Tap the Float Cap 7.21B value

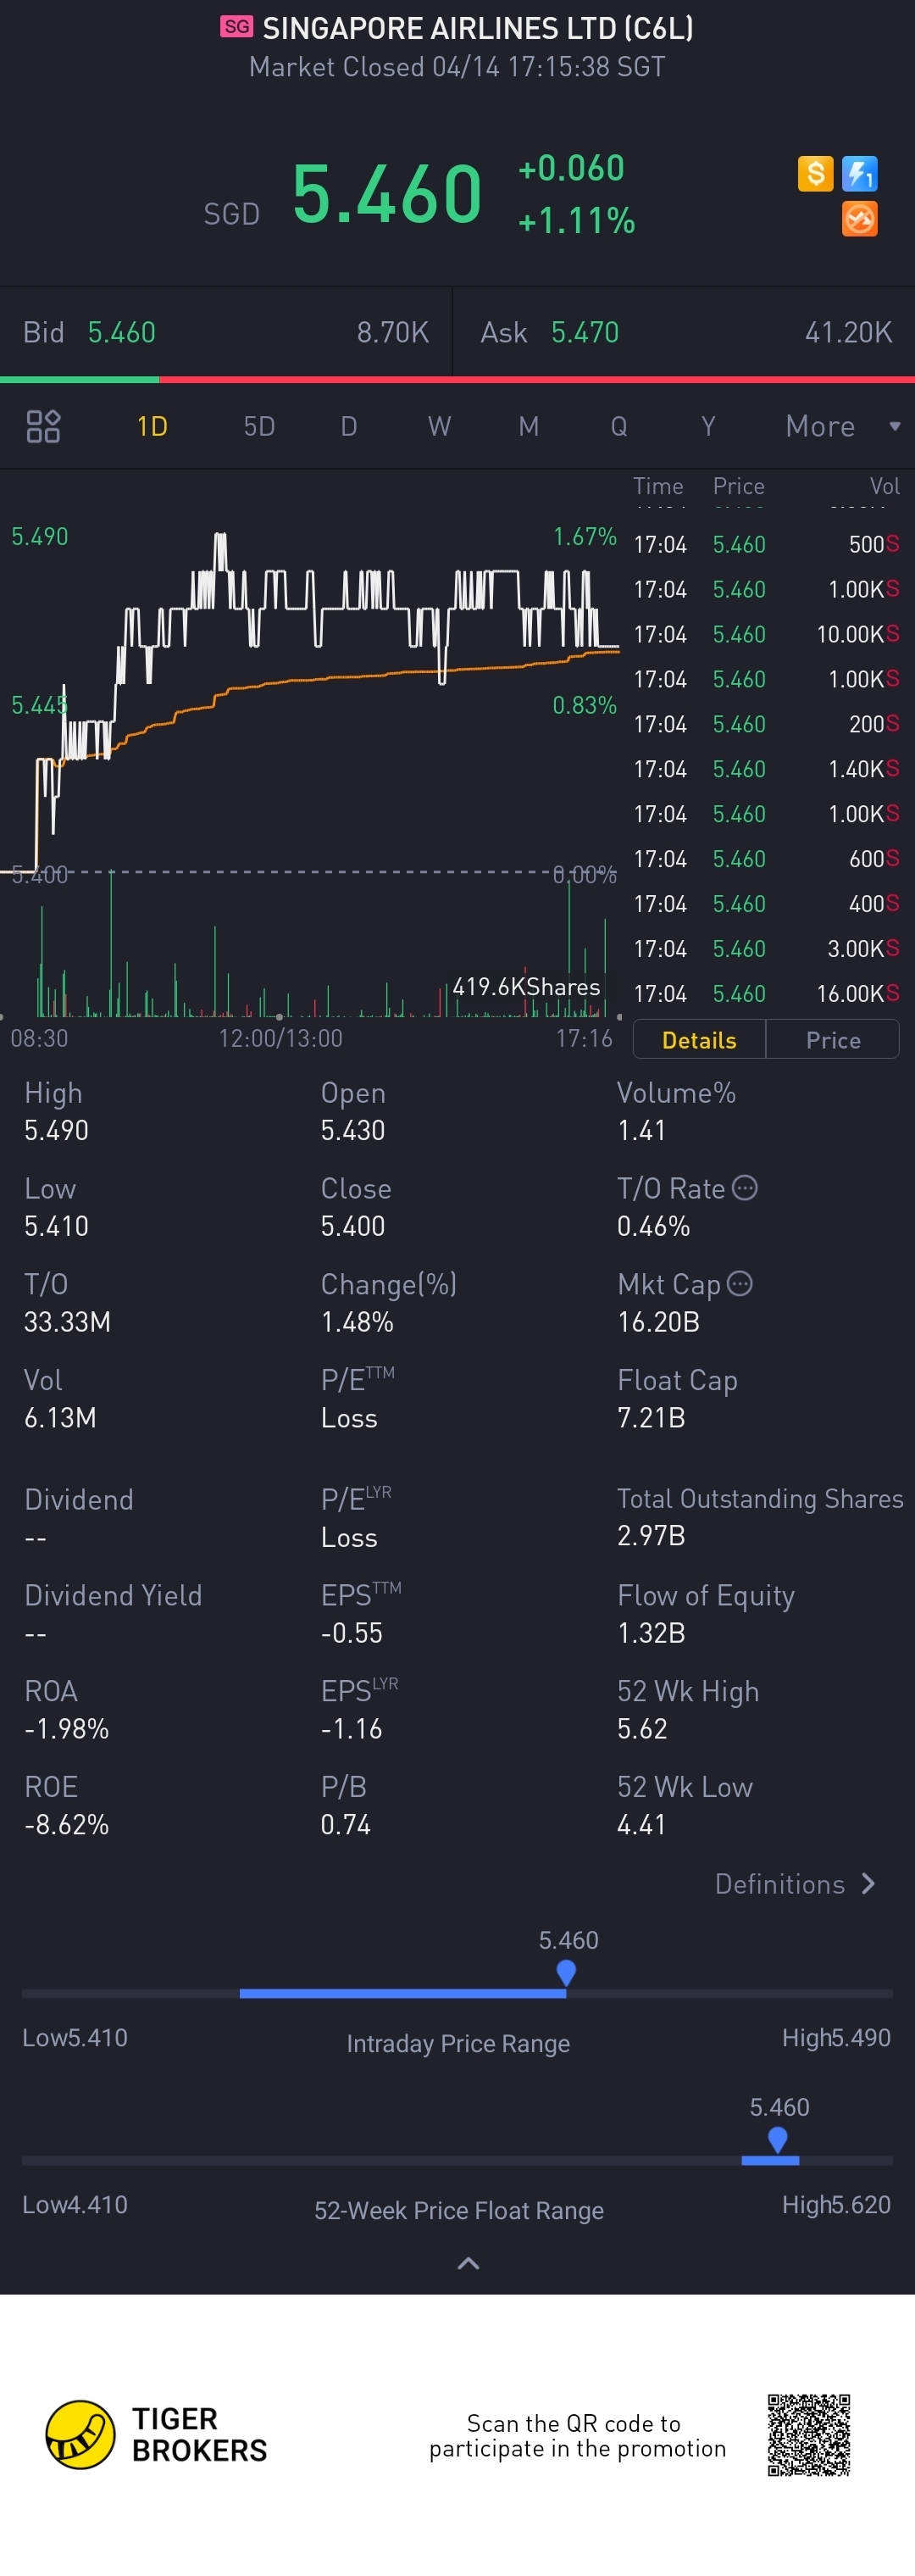pos(651,1417)
